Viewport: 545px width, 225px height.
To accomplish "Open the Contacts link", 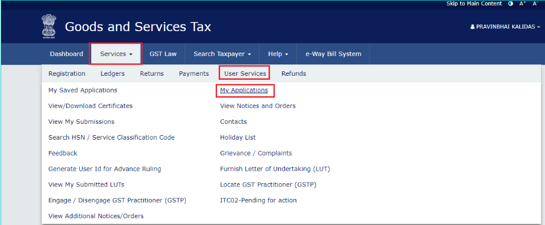I will point(233,122).
